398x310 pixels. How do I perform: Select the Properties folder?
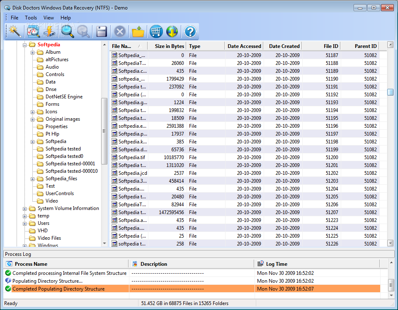(x=57, y=126)
